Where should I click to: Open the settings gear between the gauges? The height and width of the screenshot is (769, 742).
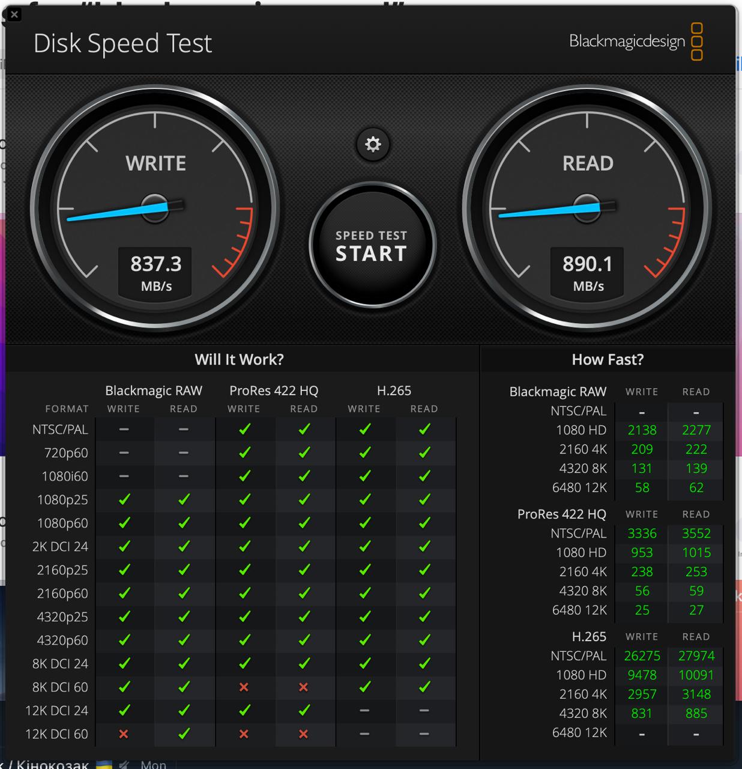click(373, 145)
